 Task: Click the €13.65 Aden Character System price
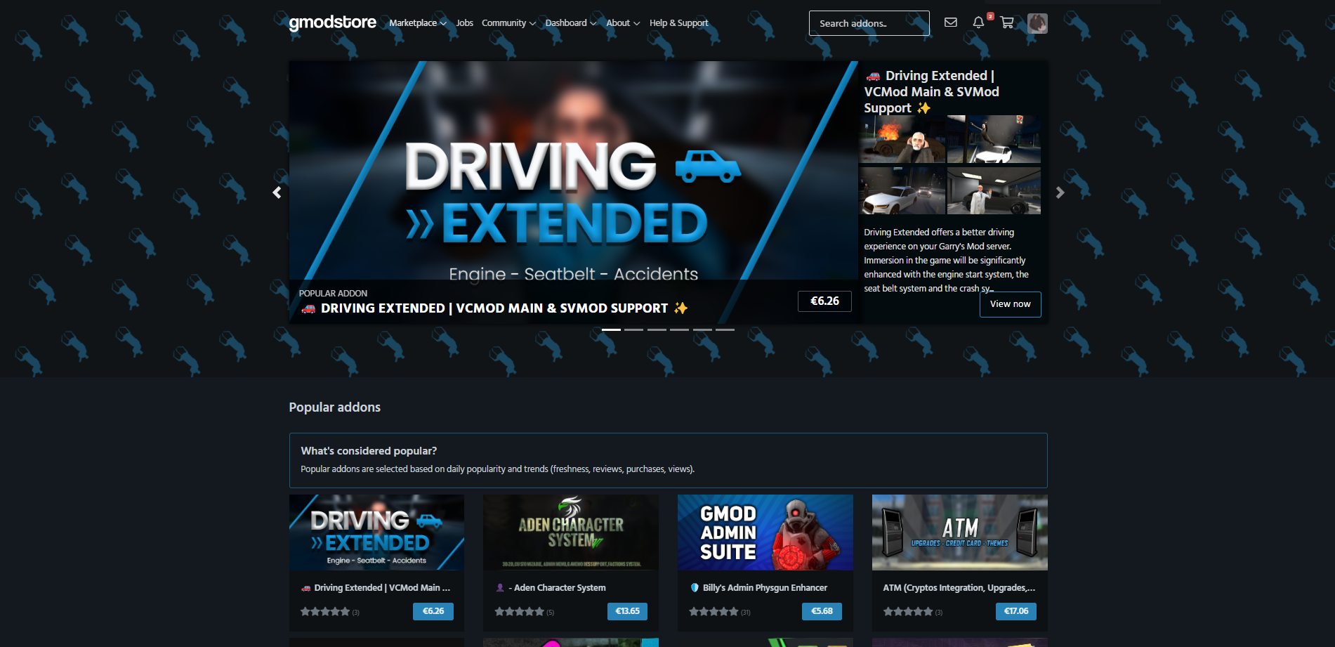tap(627, 611)
